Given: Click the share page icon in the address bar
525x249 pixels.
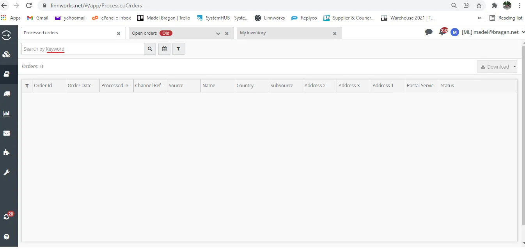Looking at the screenshot, I should click(466, 5).
